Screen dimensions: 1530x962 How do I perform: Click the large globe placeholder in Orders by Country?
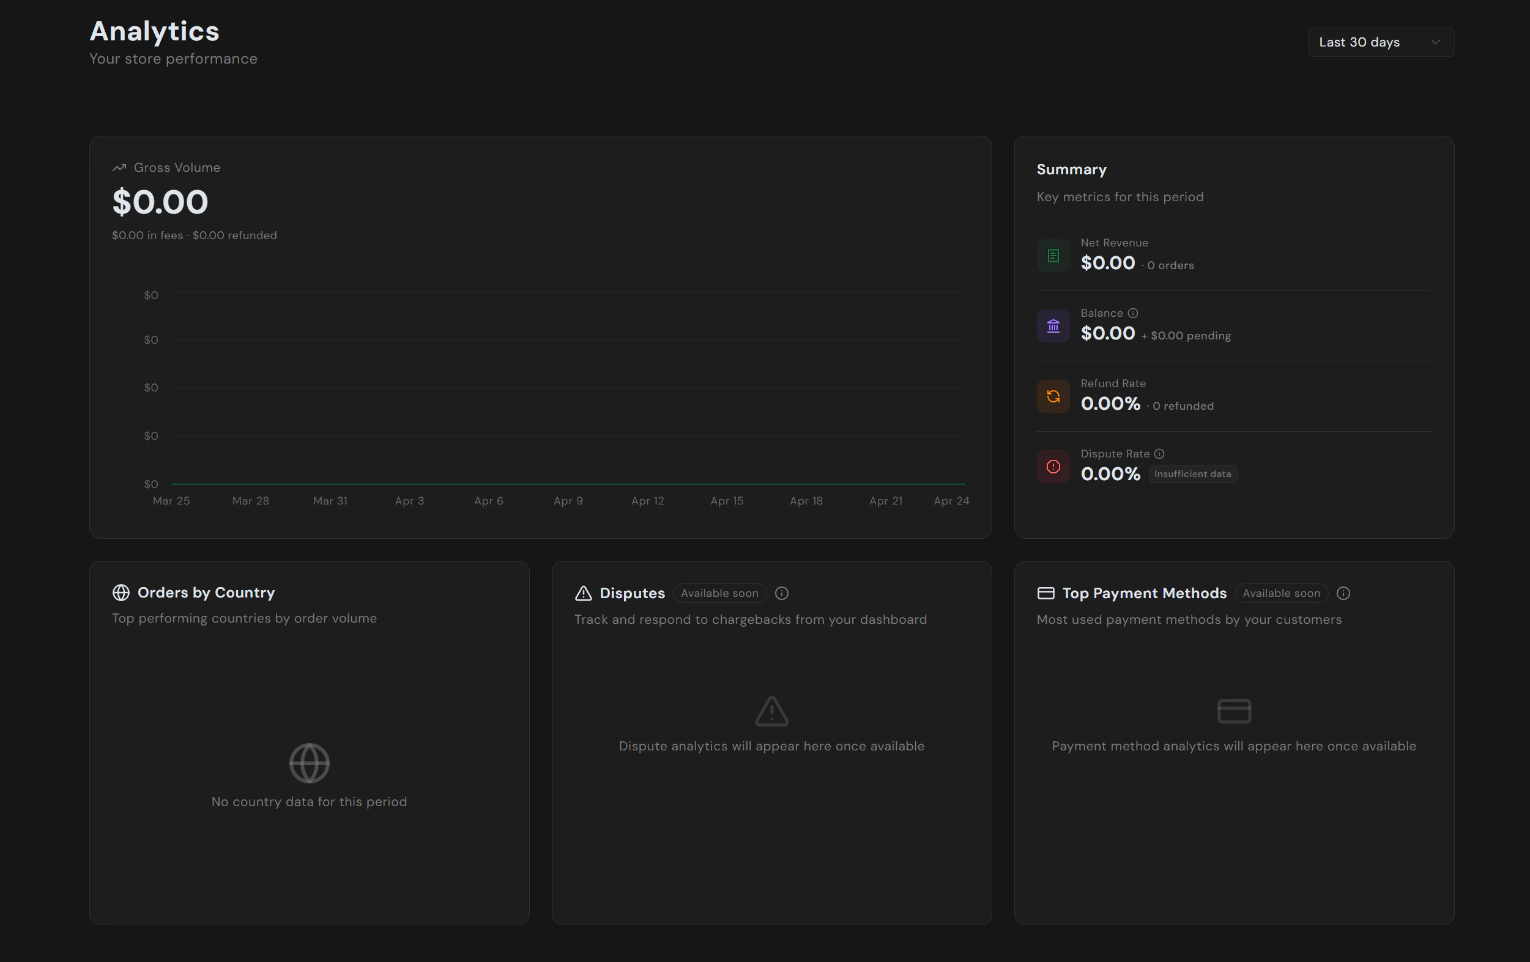(309, 763)
